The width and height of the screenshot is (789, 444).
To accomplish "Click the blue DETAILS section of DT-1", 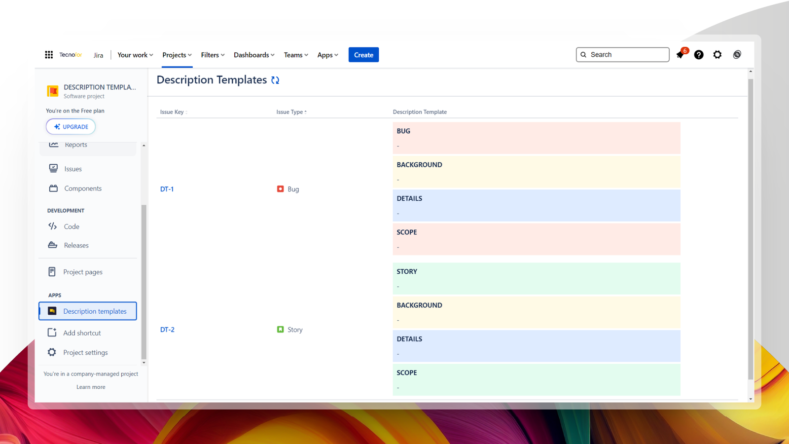I will coord(537,205).
